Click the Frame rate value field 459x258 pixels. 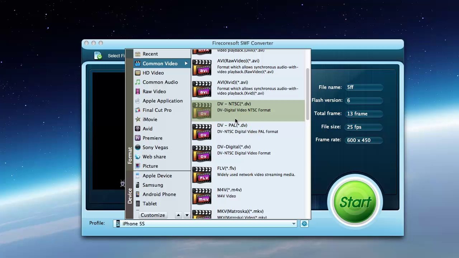pyautogui.click(x=365, y=140)
